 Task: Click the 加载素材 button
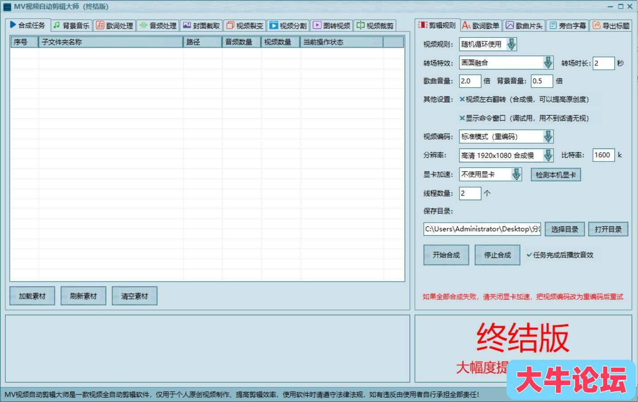click(x=32, y=296)
